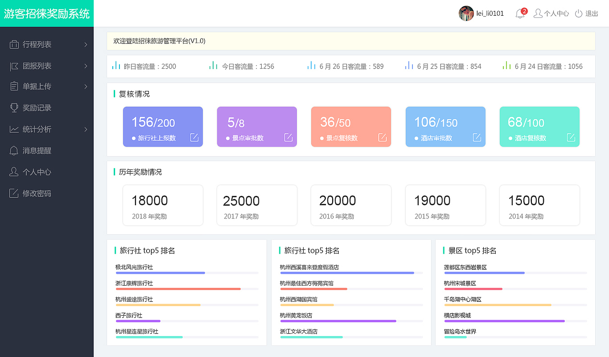Expand the 行程列表 chevron

point(86,44)
